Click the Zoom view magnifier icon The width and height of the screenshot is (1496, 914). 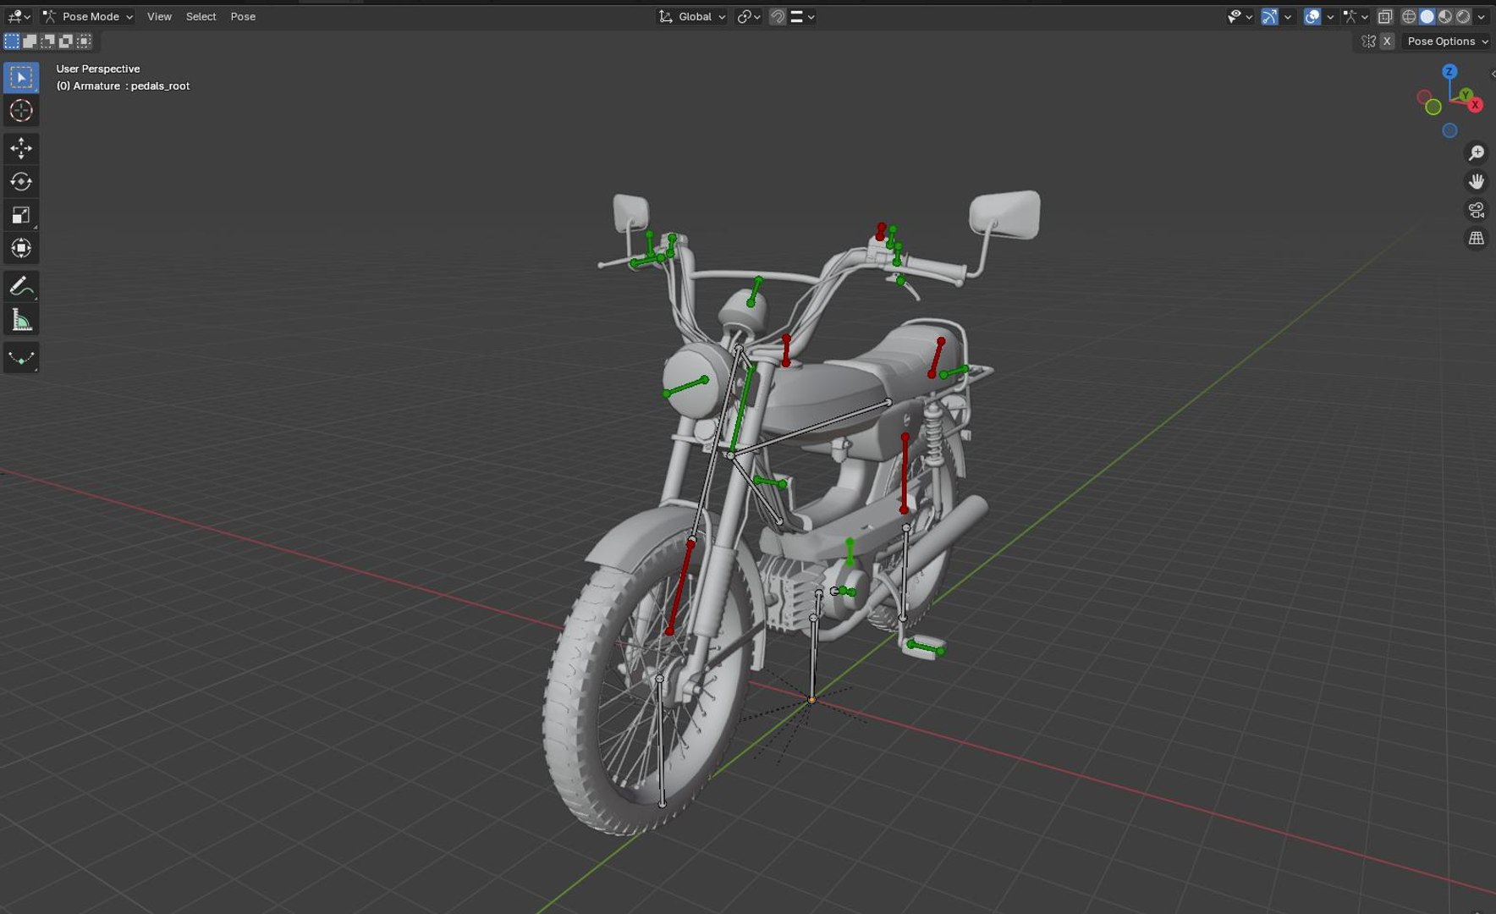coord(1477,153)
